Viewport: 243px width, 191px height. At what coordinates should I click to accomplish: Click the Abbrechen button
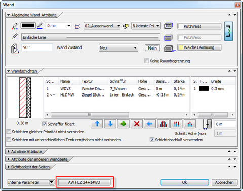coord(224,182)
